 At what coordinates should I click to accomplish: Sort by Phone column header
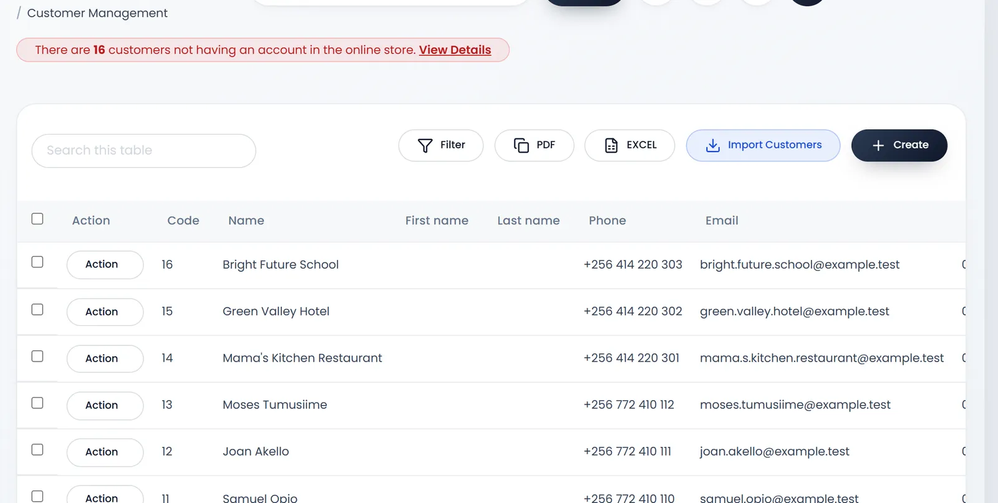click(607, 221)
